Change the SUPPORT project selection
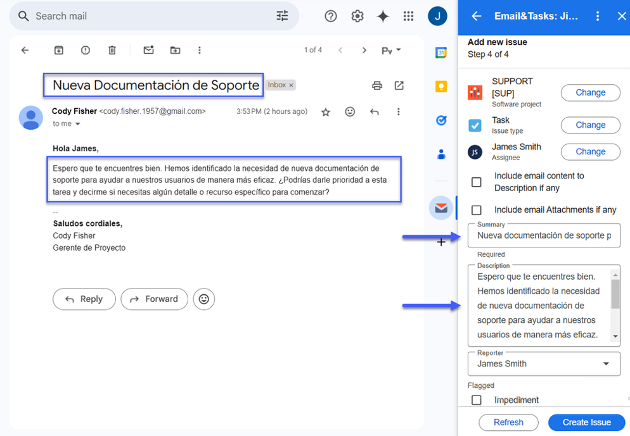The height and width of the screenshot is (436, 630). click(x=590, y=92)
